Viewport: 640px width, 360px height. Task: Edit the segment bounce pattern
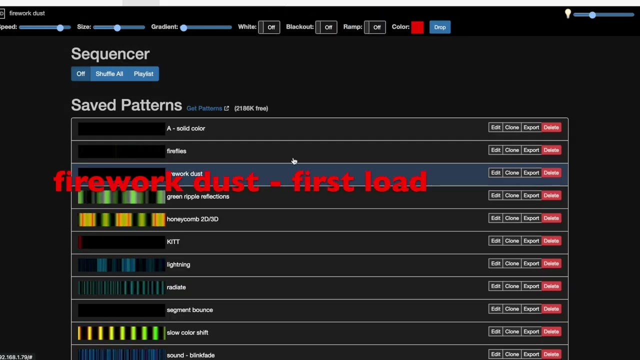click(495, 309)
